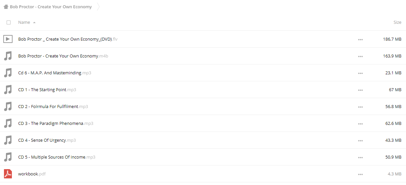Click the music icon for CD 1 The Starting Point

point(8,90)
